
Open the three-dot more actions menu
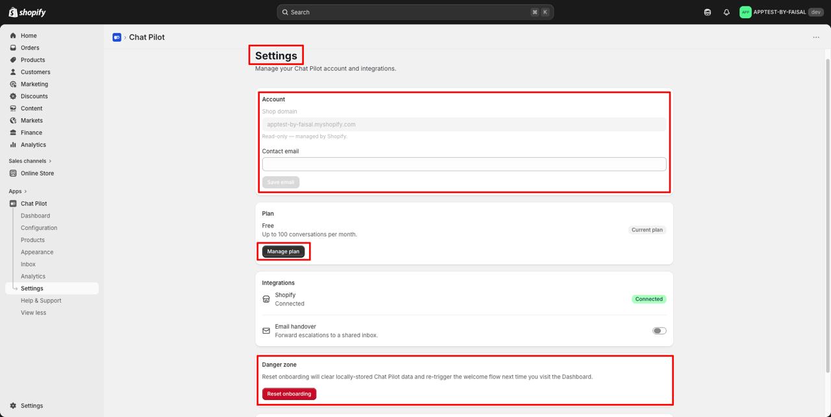pyautogui.click(x=816, y=38)
